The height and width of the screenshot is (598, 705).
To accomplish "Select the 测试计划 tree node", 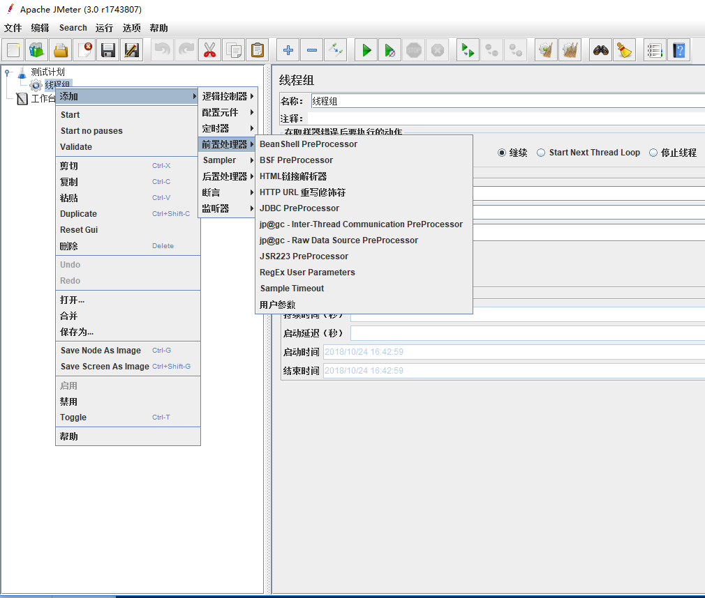I will pos(47,72).
